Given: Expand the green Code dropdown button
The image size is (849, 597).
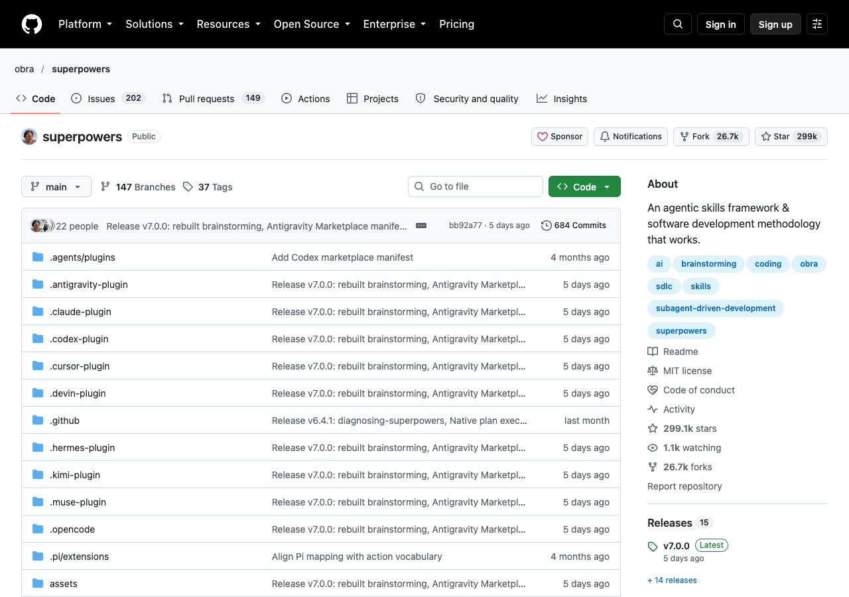Looking at the screenshot, I should [x=584, y=187].
